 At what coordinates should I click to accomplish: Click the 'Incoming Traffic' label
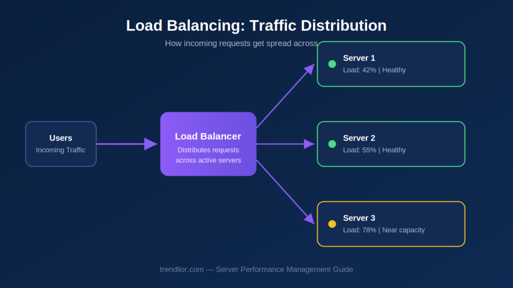(x=61, y=150)
